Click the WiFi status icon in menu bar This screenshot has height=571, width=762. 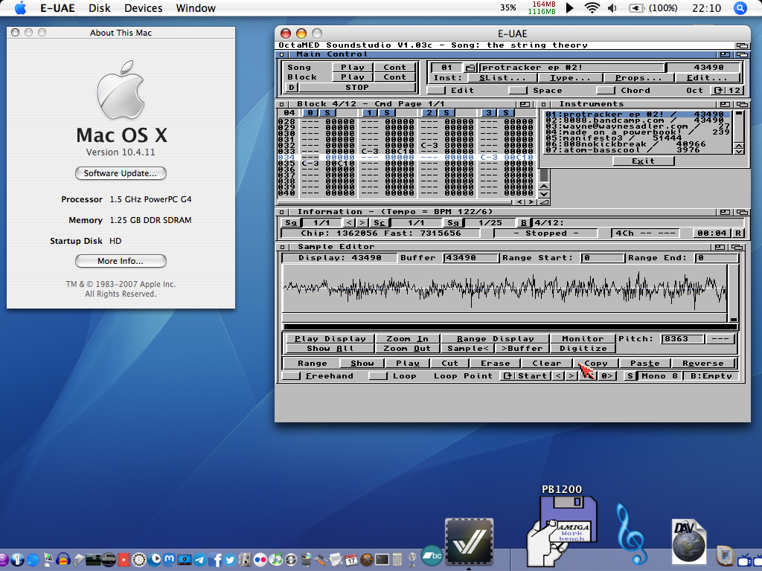click(x=592, y=8)
